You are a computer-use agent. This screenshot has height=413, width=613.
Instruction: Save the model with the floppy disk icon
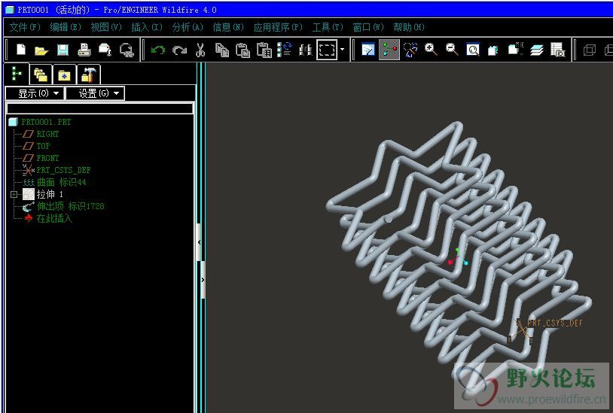pos(63,50)
